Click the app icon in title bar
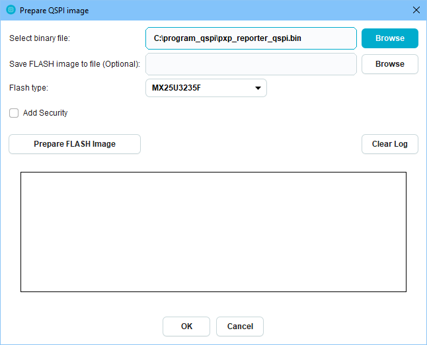The image size is (427, 345). point(11,10)
